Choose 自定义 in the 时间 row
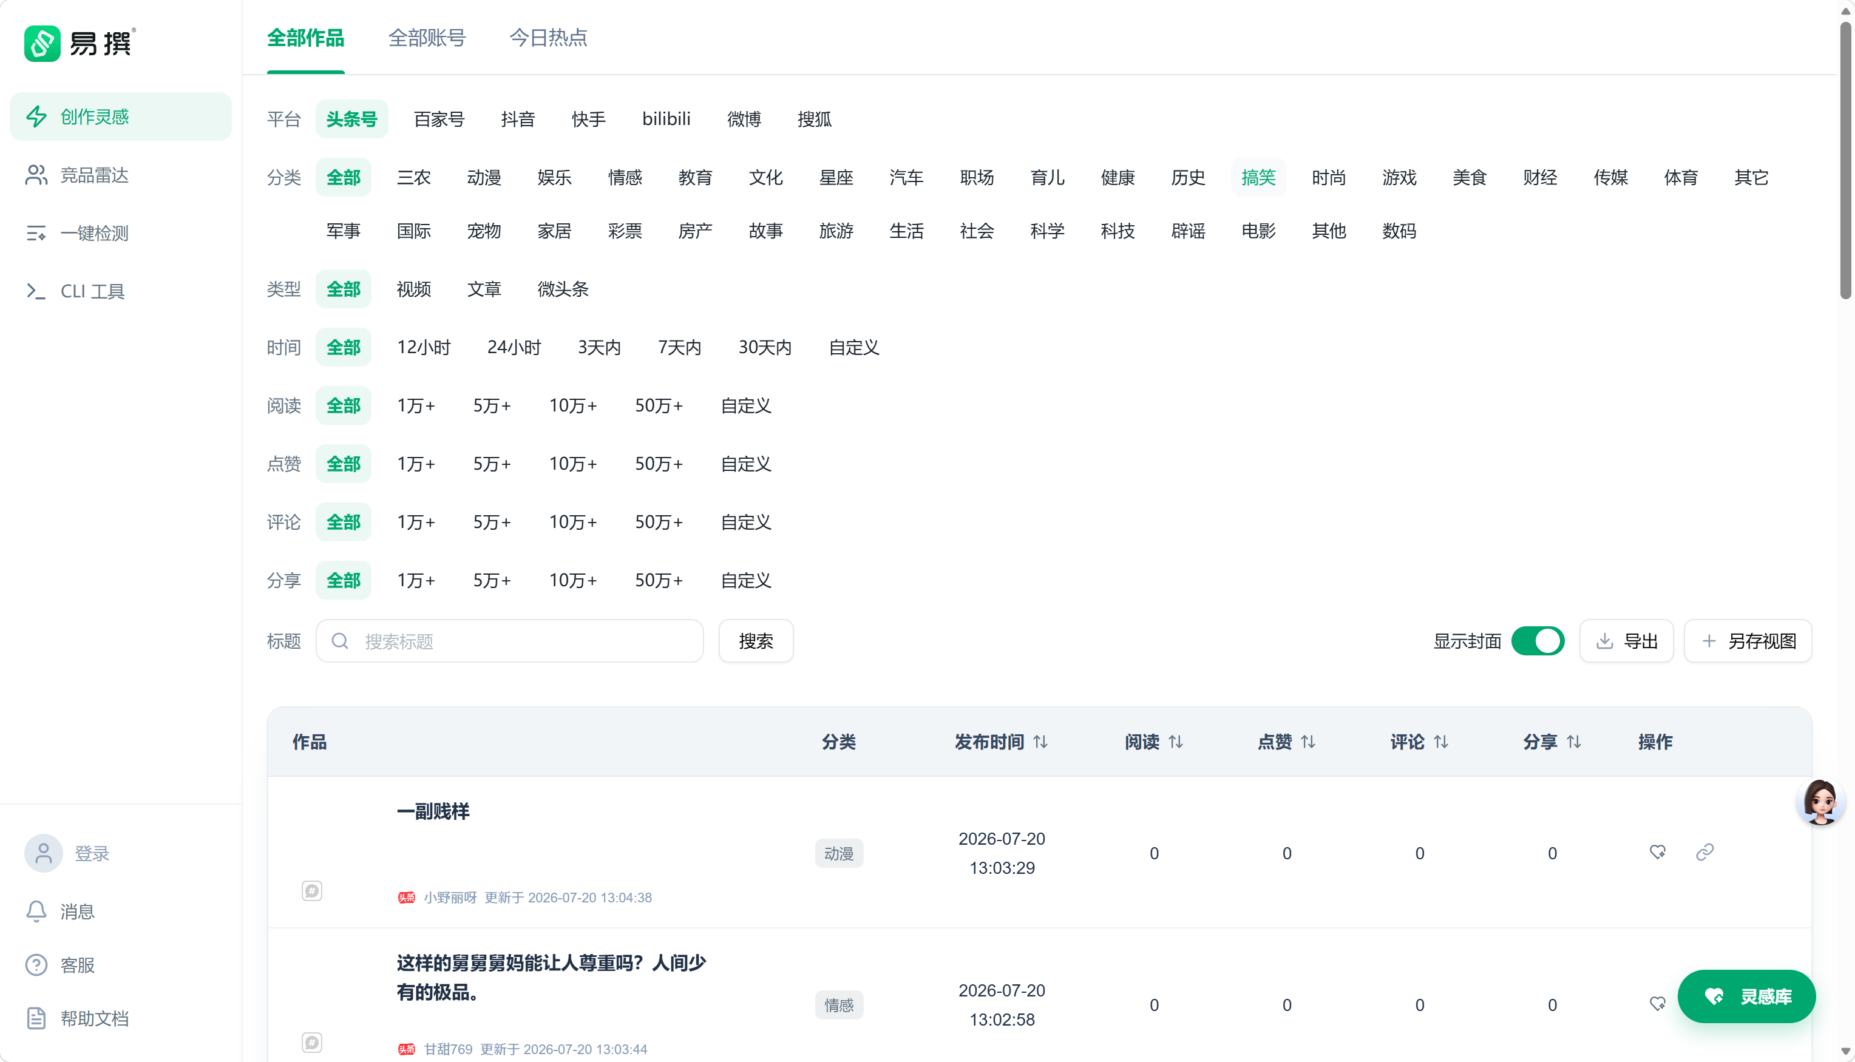 coord(854,347)
